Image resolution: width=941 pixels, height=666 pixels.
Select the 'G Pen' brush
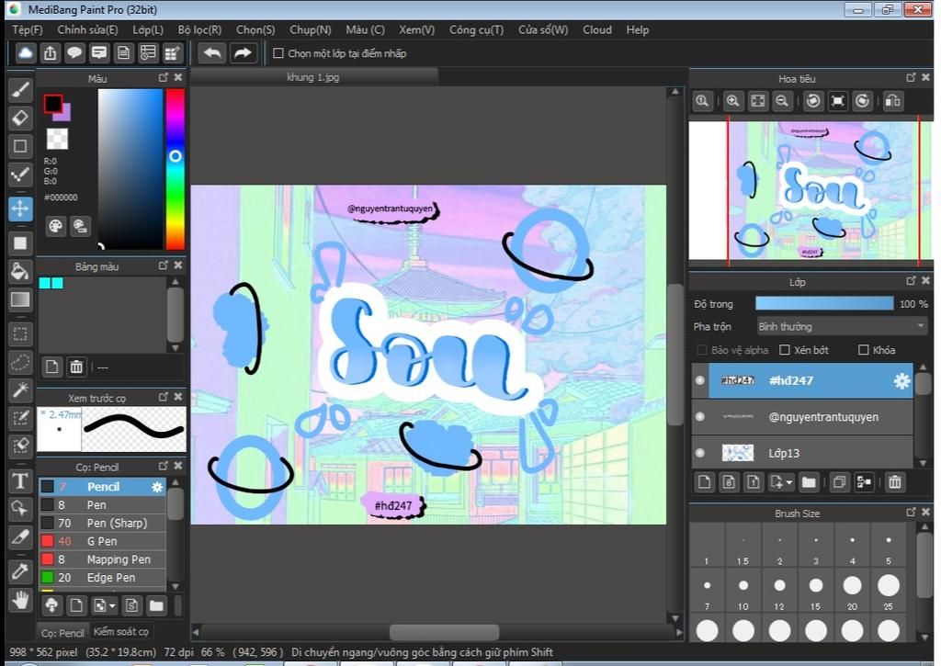click(x=103, y=541)
